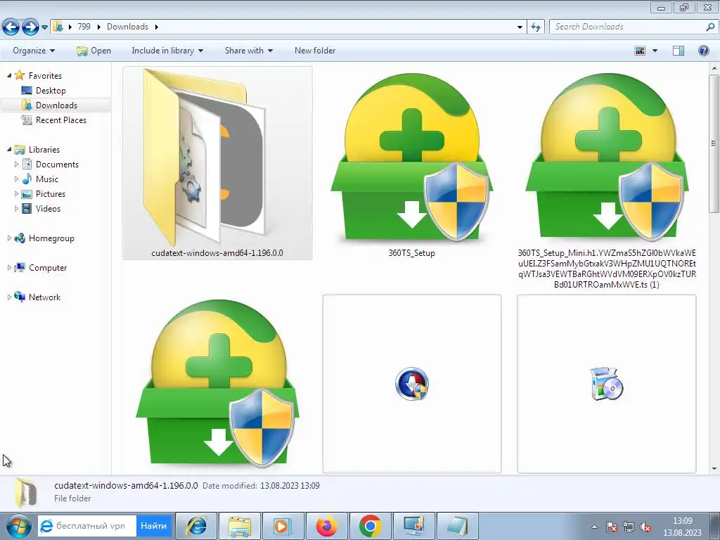The height and width of the screenshot is (540, 720).
Task: Click the 799 breadcrumb in address bar
Action: (84, 27)
